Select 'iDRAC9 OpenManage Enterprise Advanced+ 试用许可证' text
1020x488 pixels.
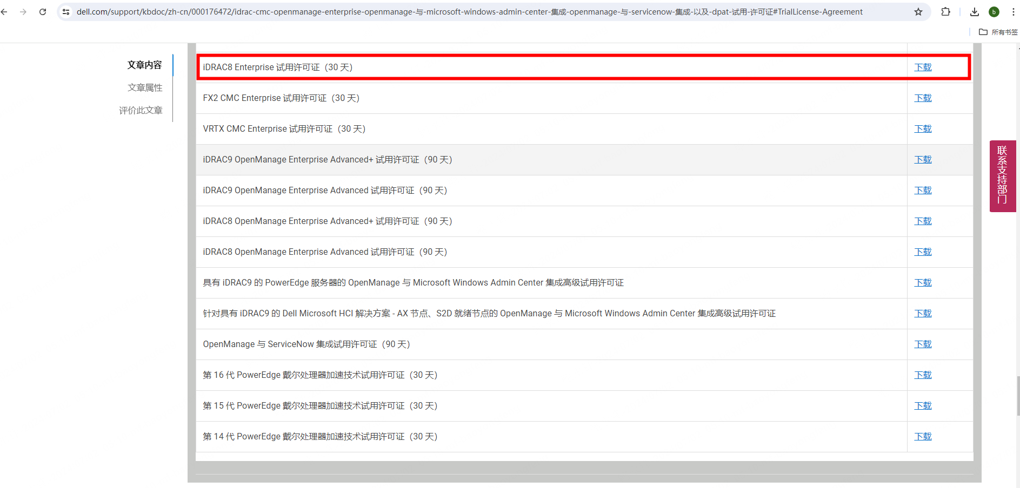311,159
